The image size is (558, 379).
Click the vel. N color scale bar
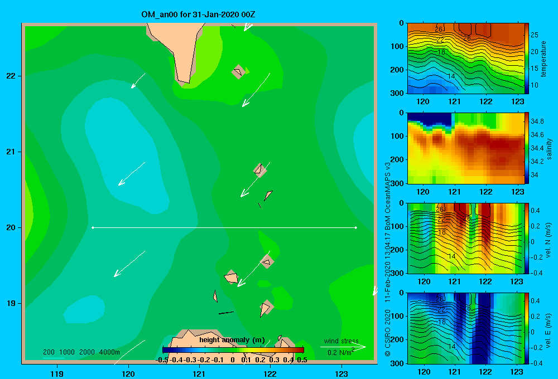click(x=527, y=238)
